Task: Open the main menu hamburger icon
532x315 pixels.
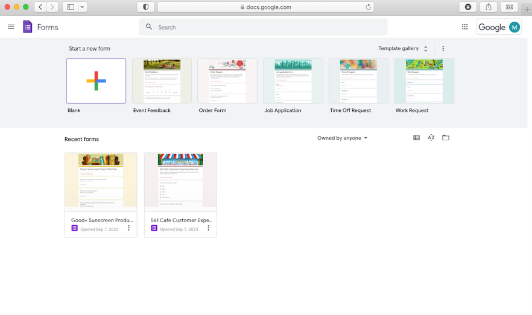Action: point(11,27)
